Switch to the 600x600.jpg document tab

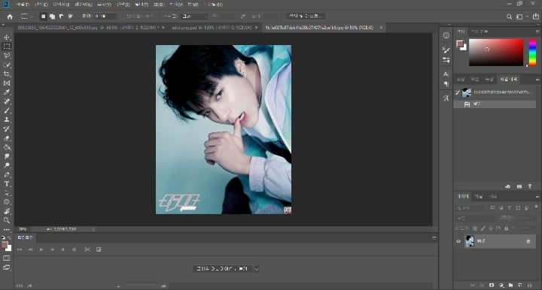coord(88,28)
